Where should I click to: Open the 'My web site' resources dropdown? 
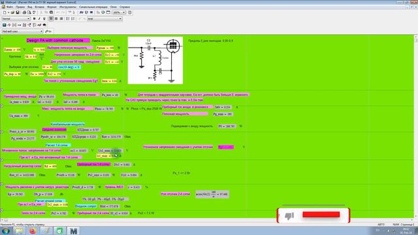41,31
